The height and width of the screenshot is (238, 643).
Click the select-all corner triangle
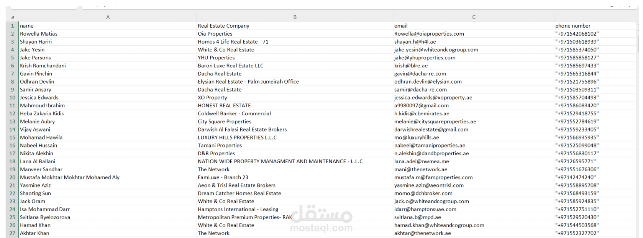pos(12,17)
